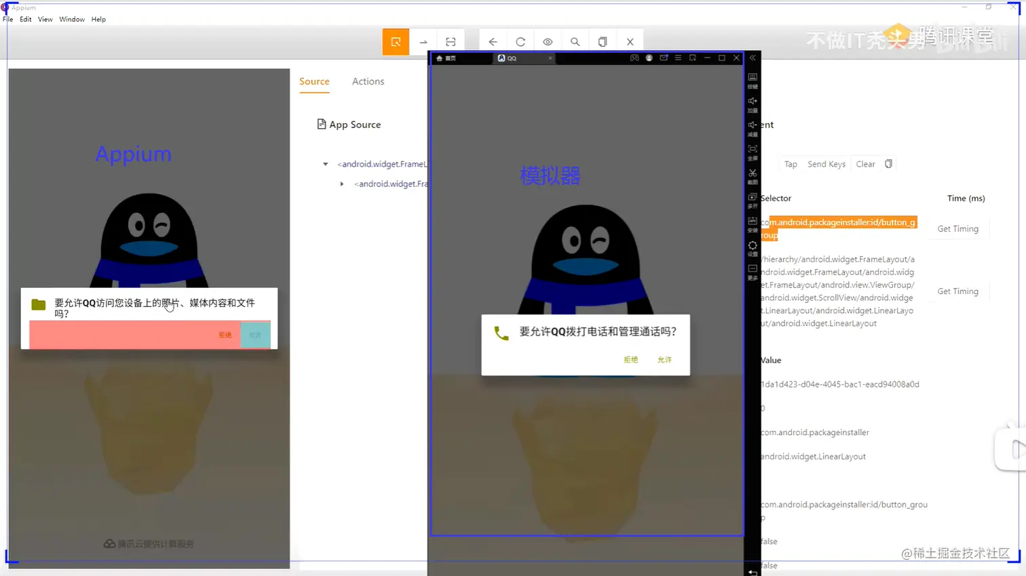The image size is (1026, 576).
Task: Toggle fullscreen (全屏) in emulator sidebar
Action: [753, 152]
